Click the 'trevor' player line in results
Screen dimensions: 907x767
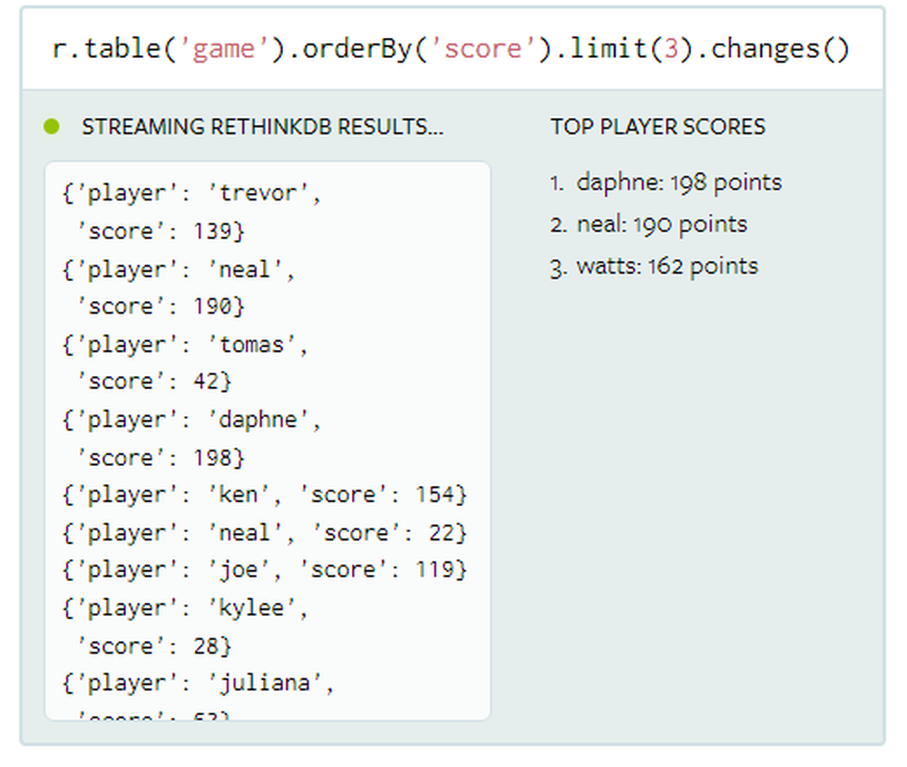point(191,193)
